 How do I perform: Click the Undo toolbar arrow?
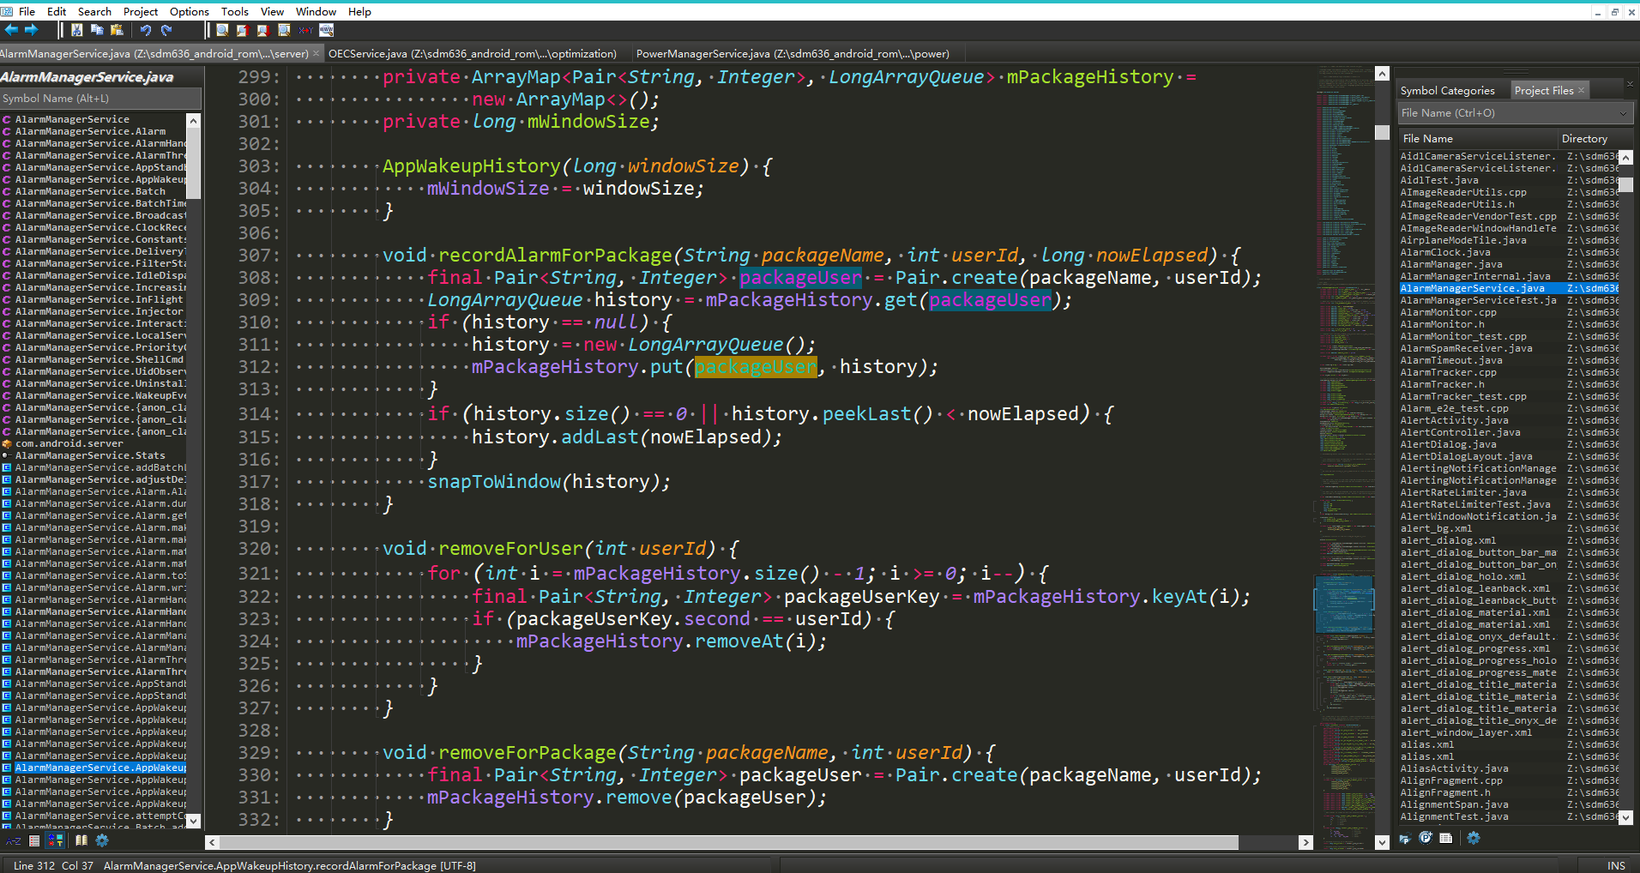point(146,30)
